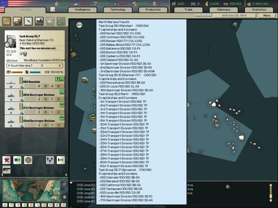This screenshot has height=208, width=278.
Task: Click the dollar economy icon below the minimap
Action: (x=24, y=204)
